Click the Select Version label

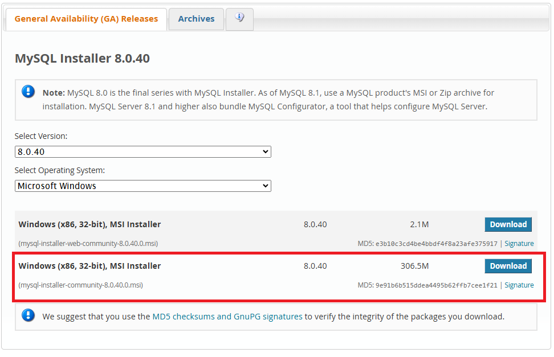coord(41,137)
